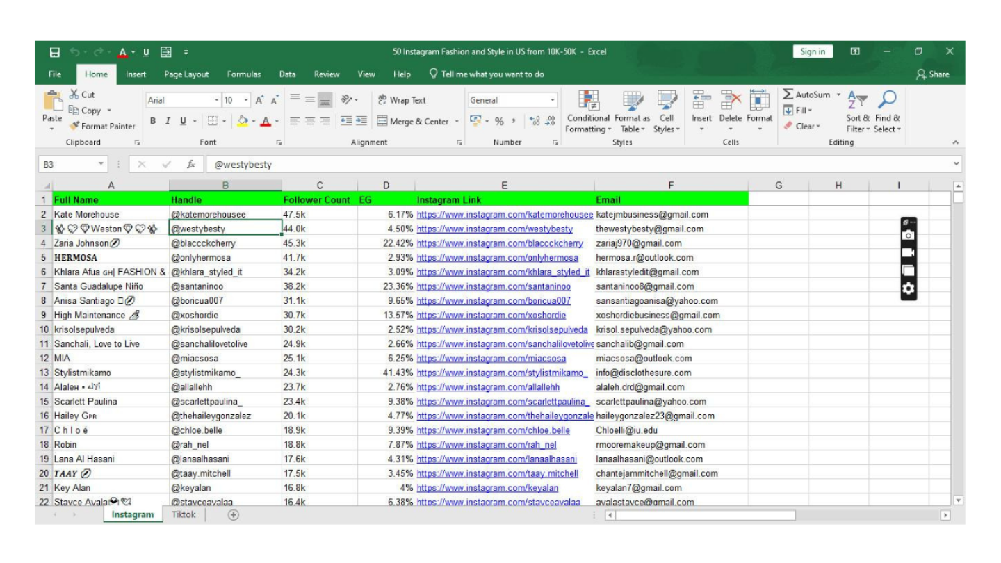
Task: Toggle center horizontal alignment
Action: [310, 121]
